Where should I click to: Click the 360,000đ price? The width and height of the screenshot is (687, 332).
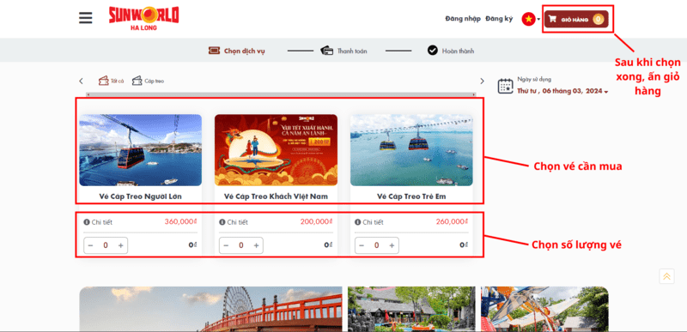coord(181,222)
